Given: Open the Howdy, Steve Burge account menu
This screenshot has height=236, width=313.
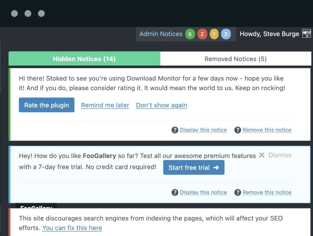Looking at the screenshot, I should [x=269, y=34].
